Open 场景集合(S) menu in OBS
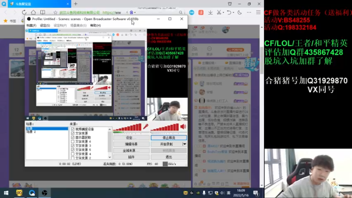Screen dimensions: 352x198 (78, 26)
